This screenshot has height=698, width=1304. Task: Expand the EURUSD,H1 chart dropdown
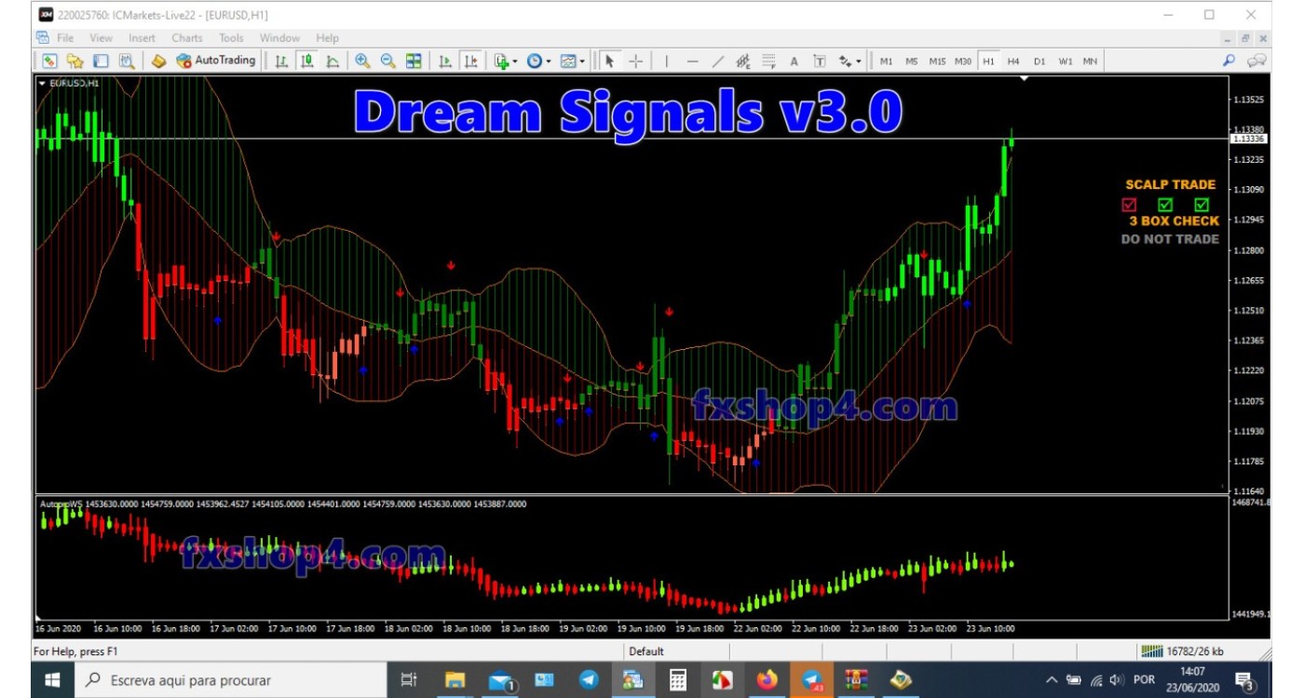41,83
